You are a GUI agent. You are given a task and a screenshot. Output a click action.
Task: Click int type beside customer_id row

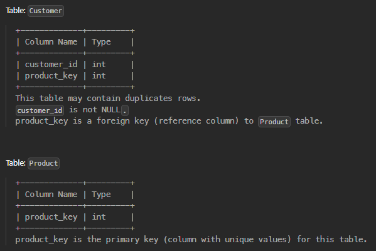coord(99,65)
